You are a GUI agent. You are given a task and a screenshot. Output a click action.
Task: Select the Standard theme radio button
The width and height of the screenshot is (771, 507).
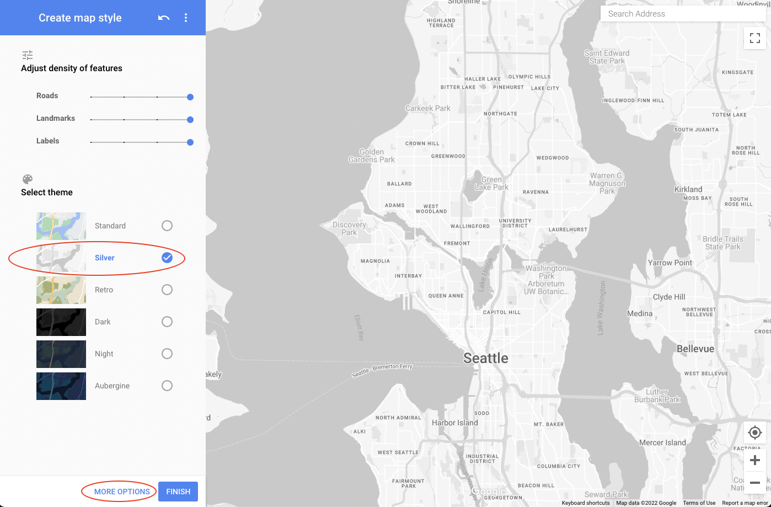167,226
